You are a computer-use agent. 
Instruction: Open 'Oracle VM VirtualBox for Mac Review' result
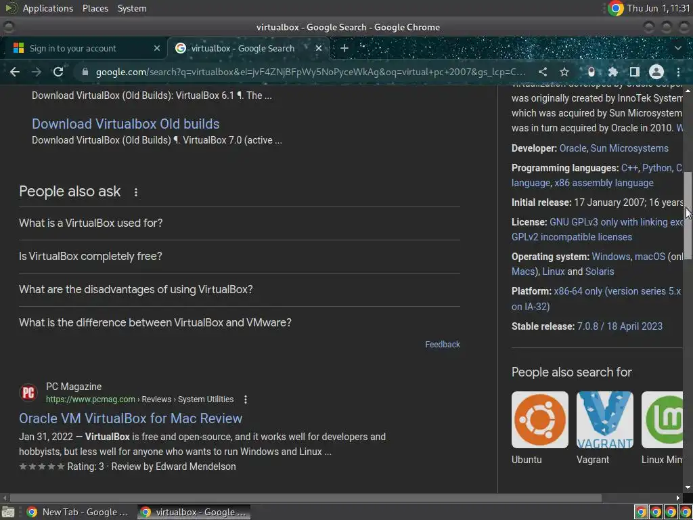pos(131,418)
